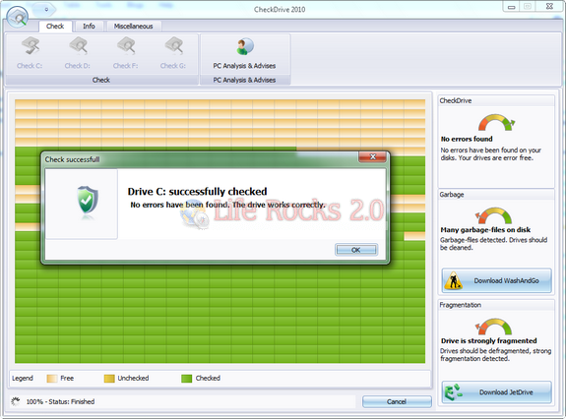Image resolution: width=566 pixels, height=419 pixels.
Task: Click the green shield checkmark icon
Action: 88,200
